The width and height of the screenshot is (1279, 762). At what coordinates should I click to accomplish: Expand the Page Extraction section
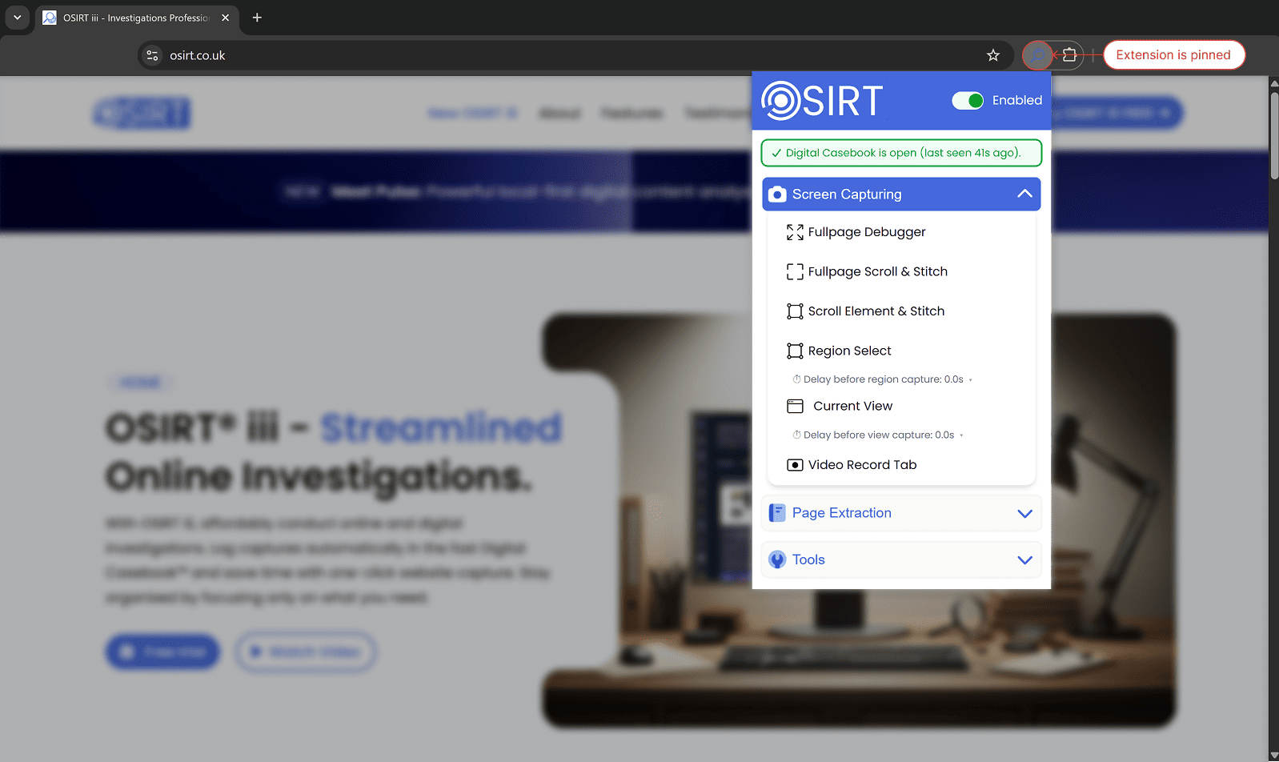pos(901,513)
